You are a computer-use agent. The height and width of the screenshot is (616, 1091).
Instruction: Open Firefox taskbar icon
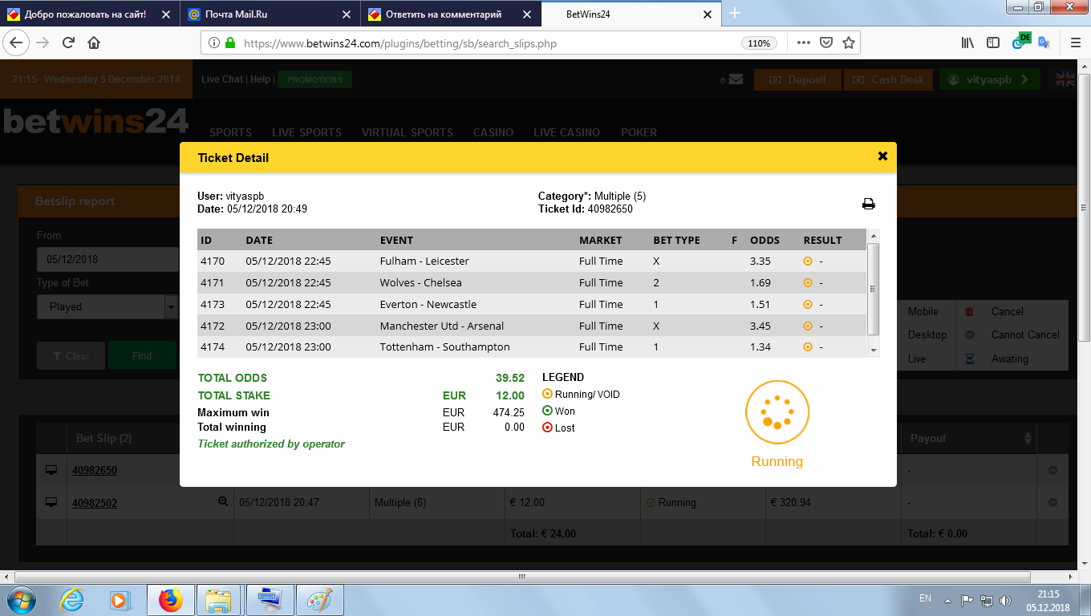pyautogui.click(x=170, y=600)
